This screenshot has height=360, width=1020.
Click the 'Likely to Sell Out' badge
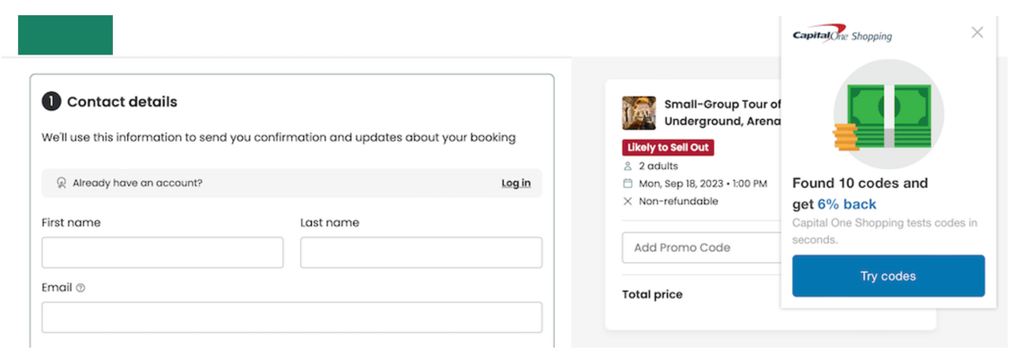[x=668, y=148]
